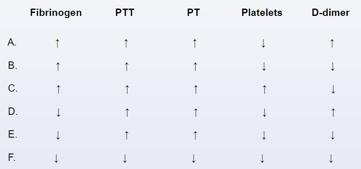This screenshot has width=361, height=169.
Task: Click row F's PT down arrow
Action: [x=194, y=159]
